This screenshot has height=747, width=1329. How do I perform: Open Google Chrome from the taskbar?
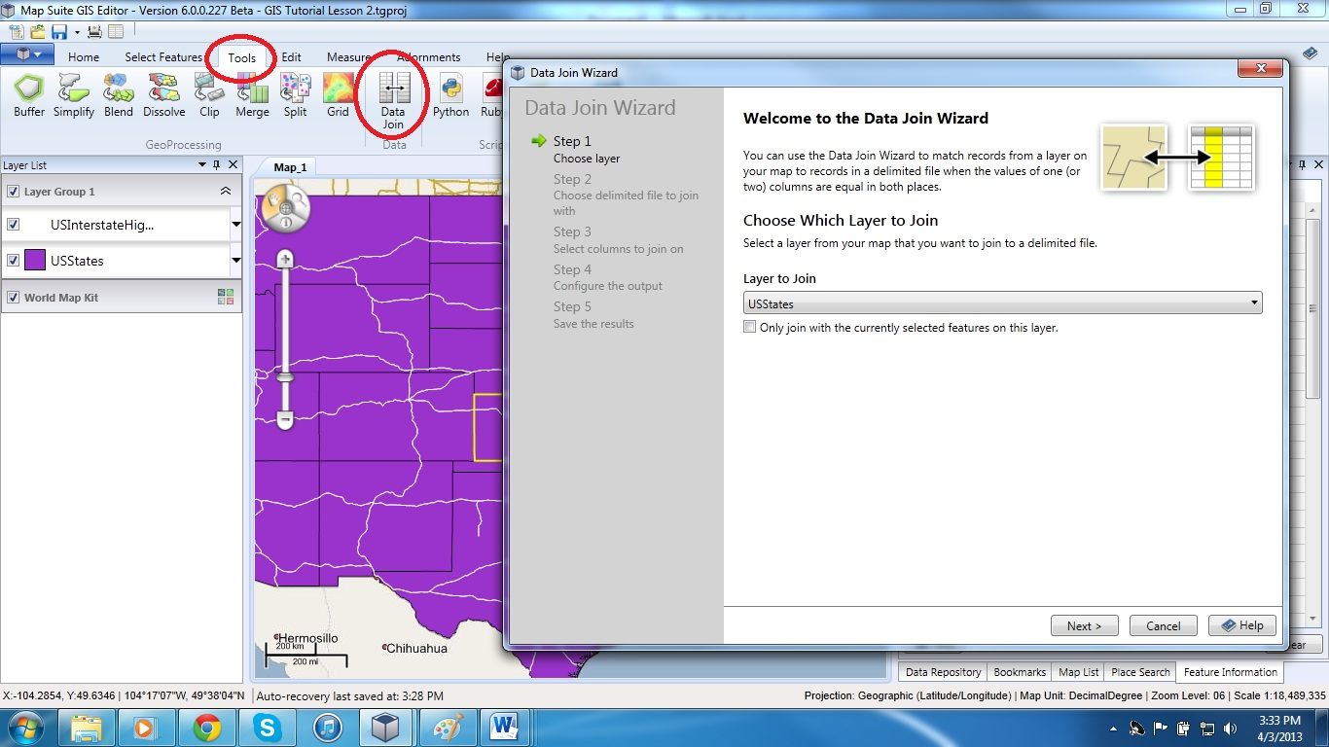click(206, 728)
